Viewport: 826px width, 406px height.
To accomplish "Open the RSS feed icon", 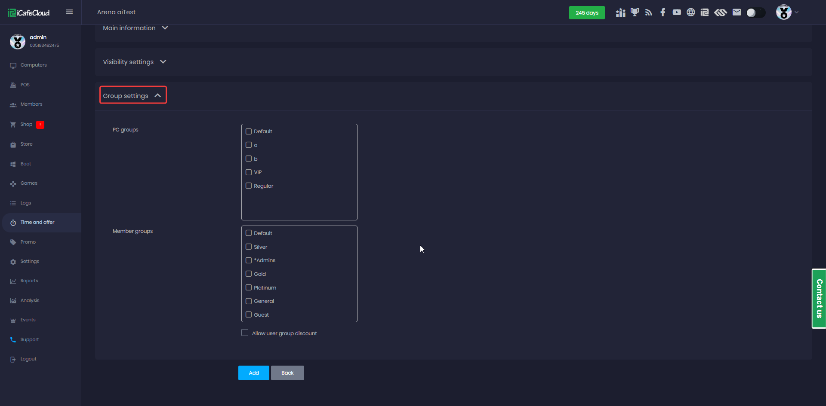I will click(649, 12).
